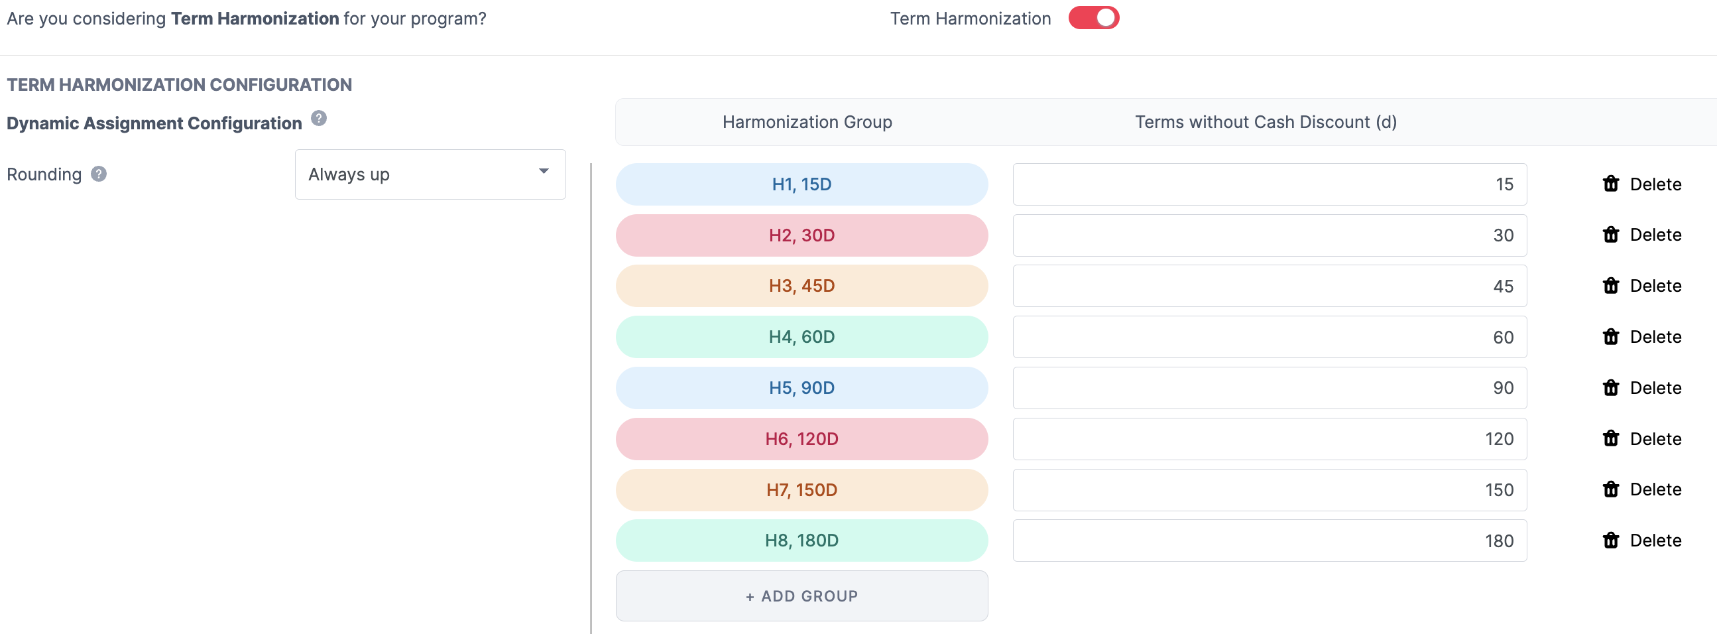Select the H1, 15D harmonization group pill
Viewport: 1717px width, 634px height.
pos(801,184)
